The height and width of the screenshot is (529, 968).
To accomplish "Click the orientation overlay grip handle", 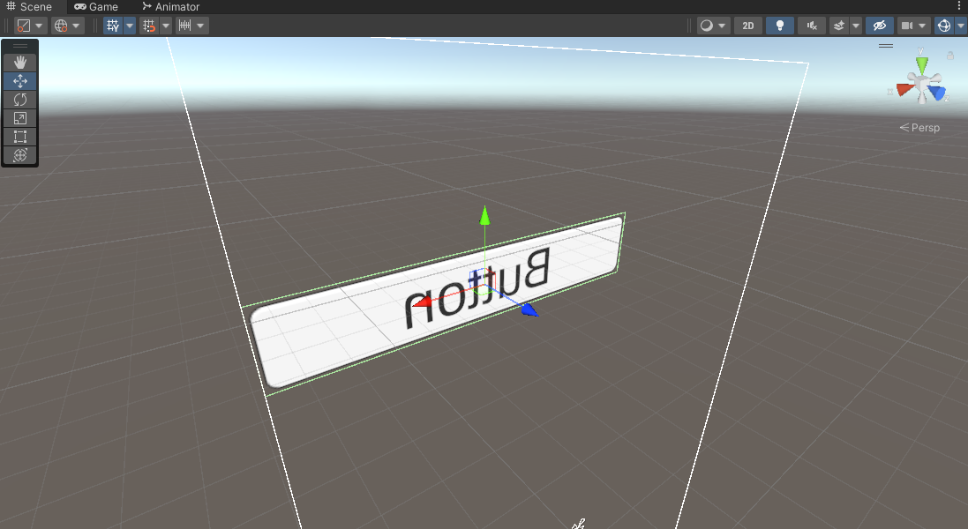I will coord(886,46).
